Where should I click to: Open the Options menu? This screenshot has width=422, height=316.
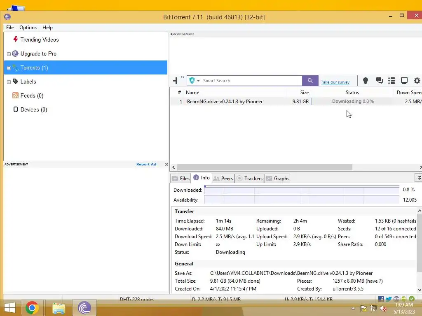pyautogui.click(x=28, y=28)
